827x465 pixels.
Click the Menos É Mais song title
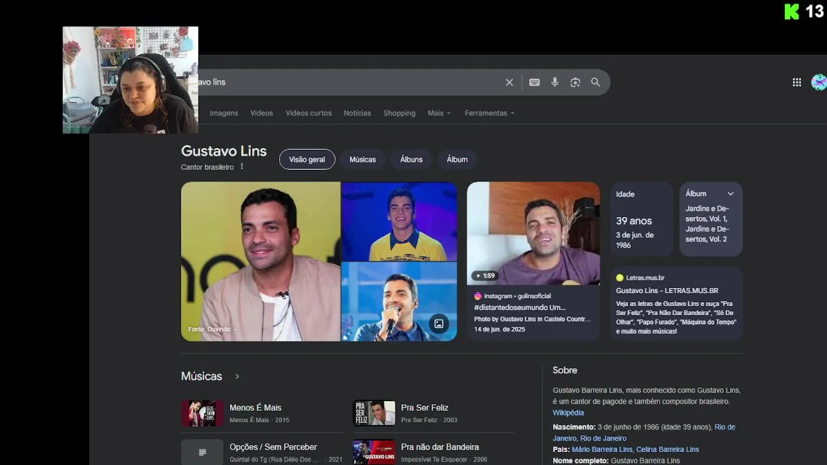(255, 408)
